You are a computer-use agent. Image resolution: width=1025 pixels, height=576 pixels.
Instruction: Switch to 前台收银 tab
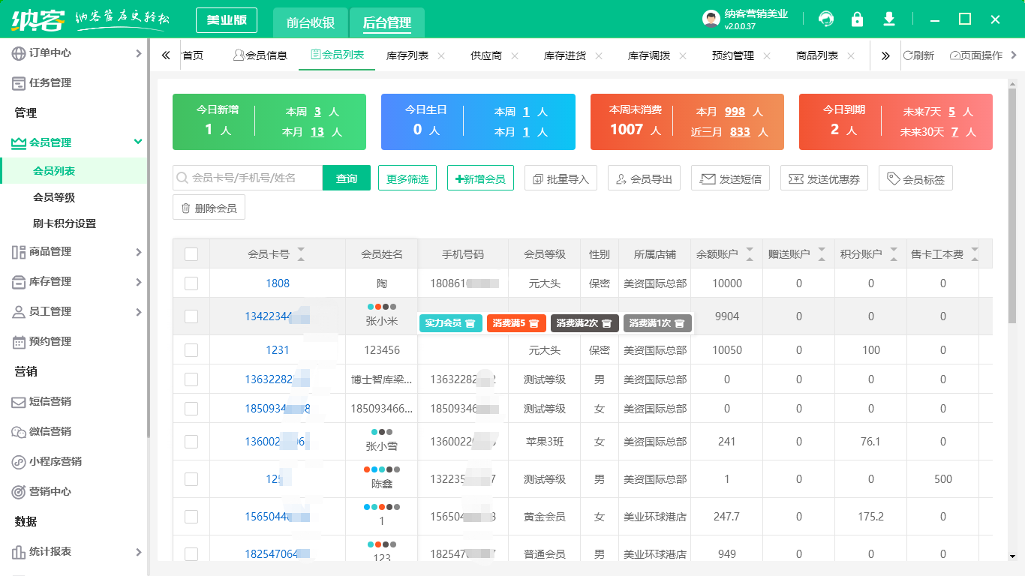pyautogui.click(x=311, y=22)
